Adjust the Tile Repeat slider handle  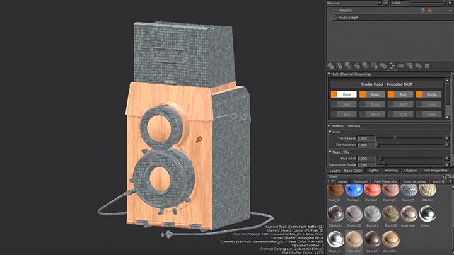click(x=396, y=138)
